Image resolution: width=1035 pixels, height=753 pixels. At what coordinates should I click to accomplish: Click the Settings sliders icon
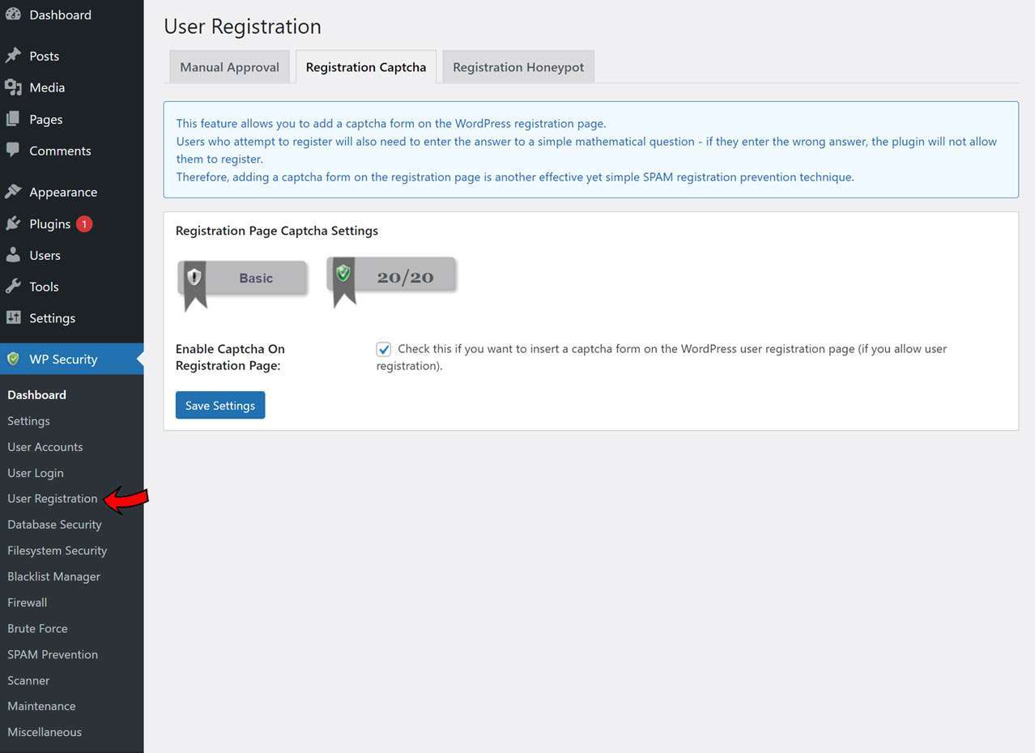coord(12,318)
